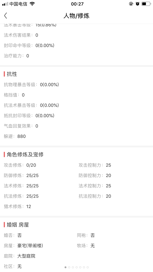Jump to the second page dot

[69, 267]
